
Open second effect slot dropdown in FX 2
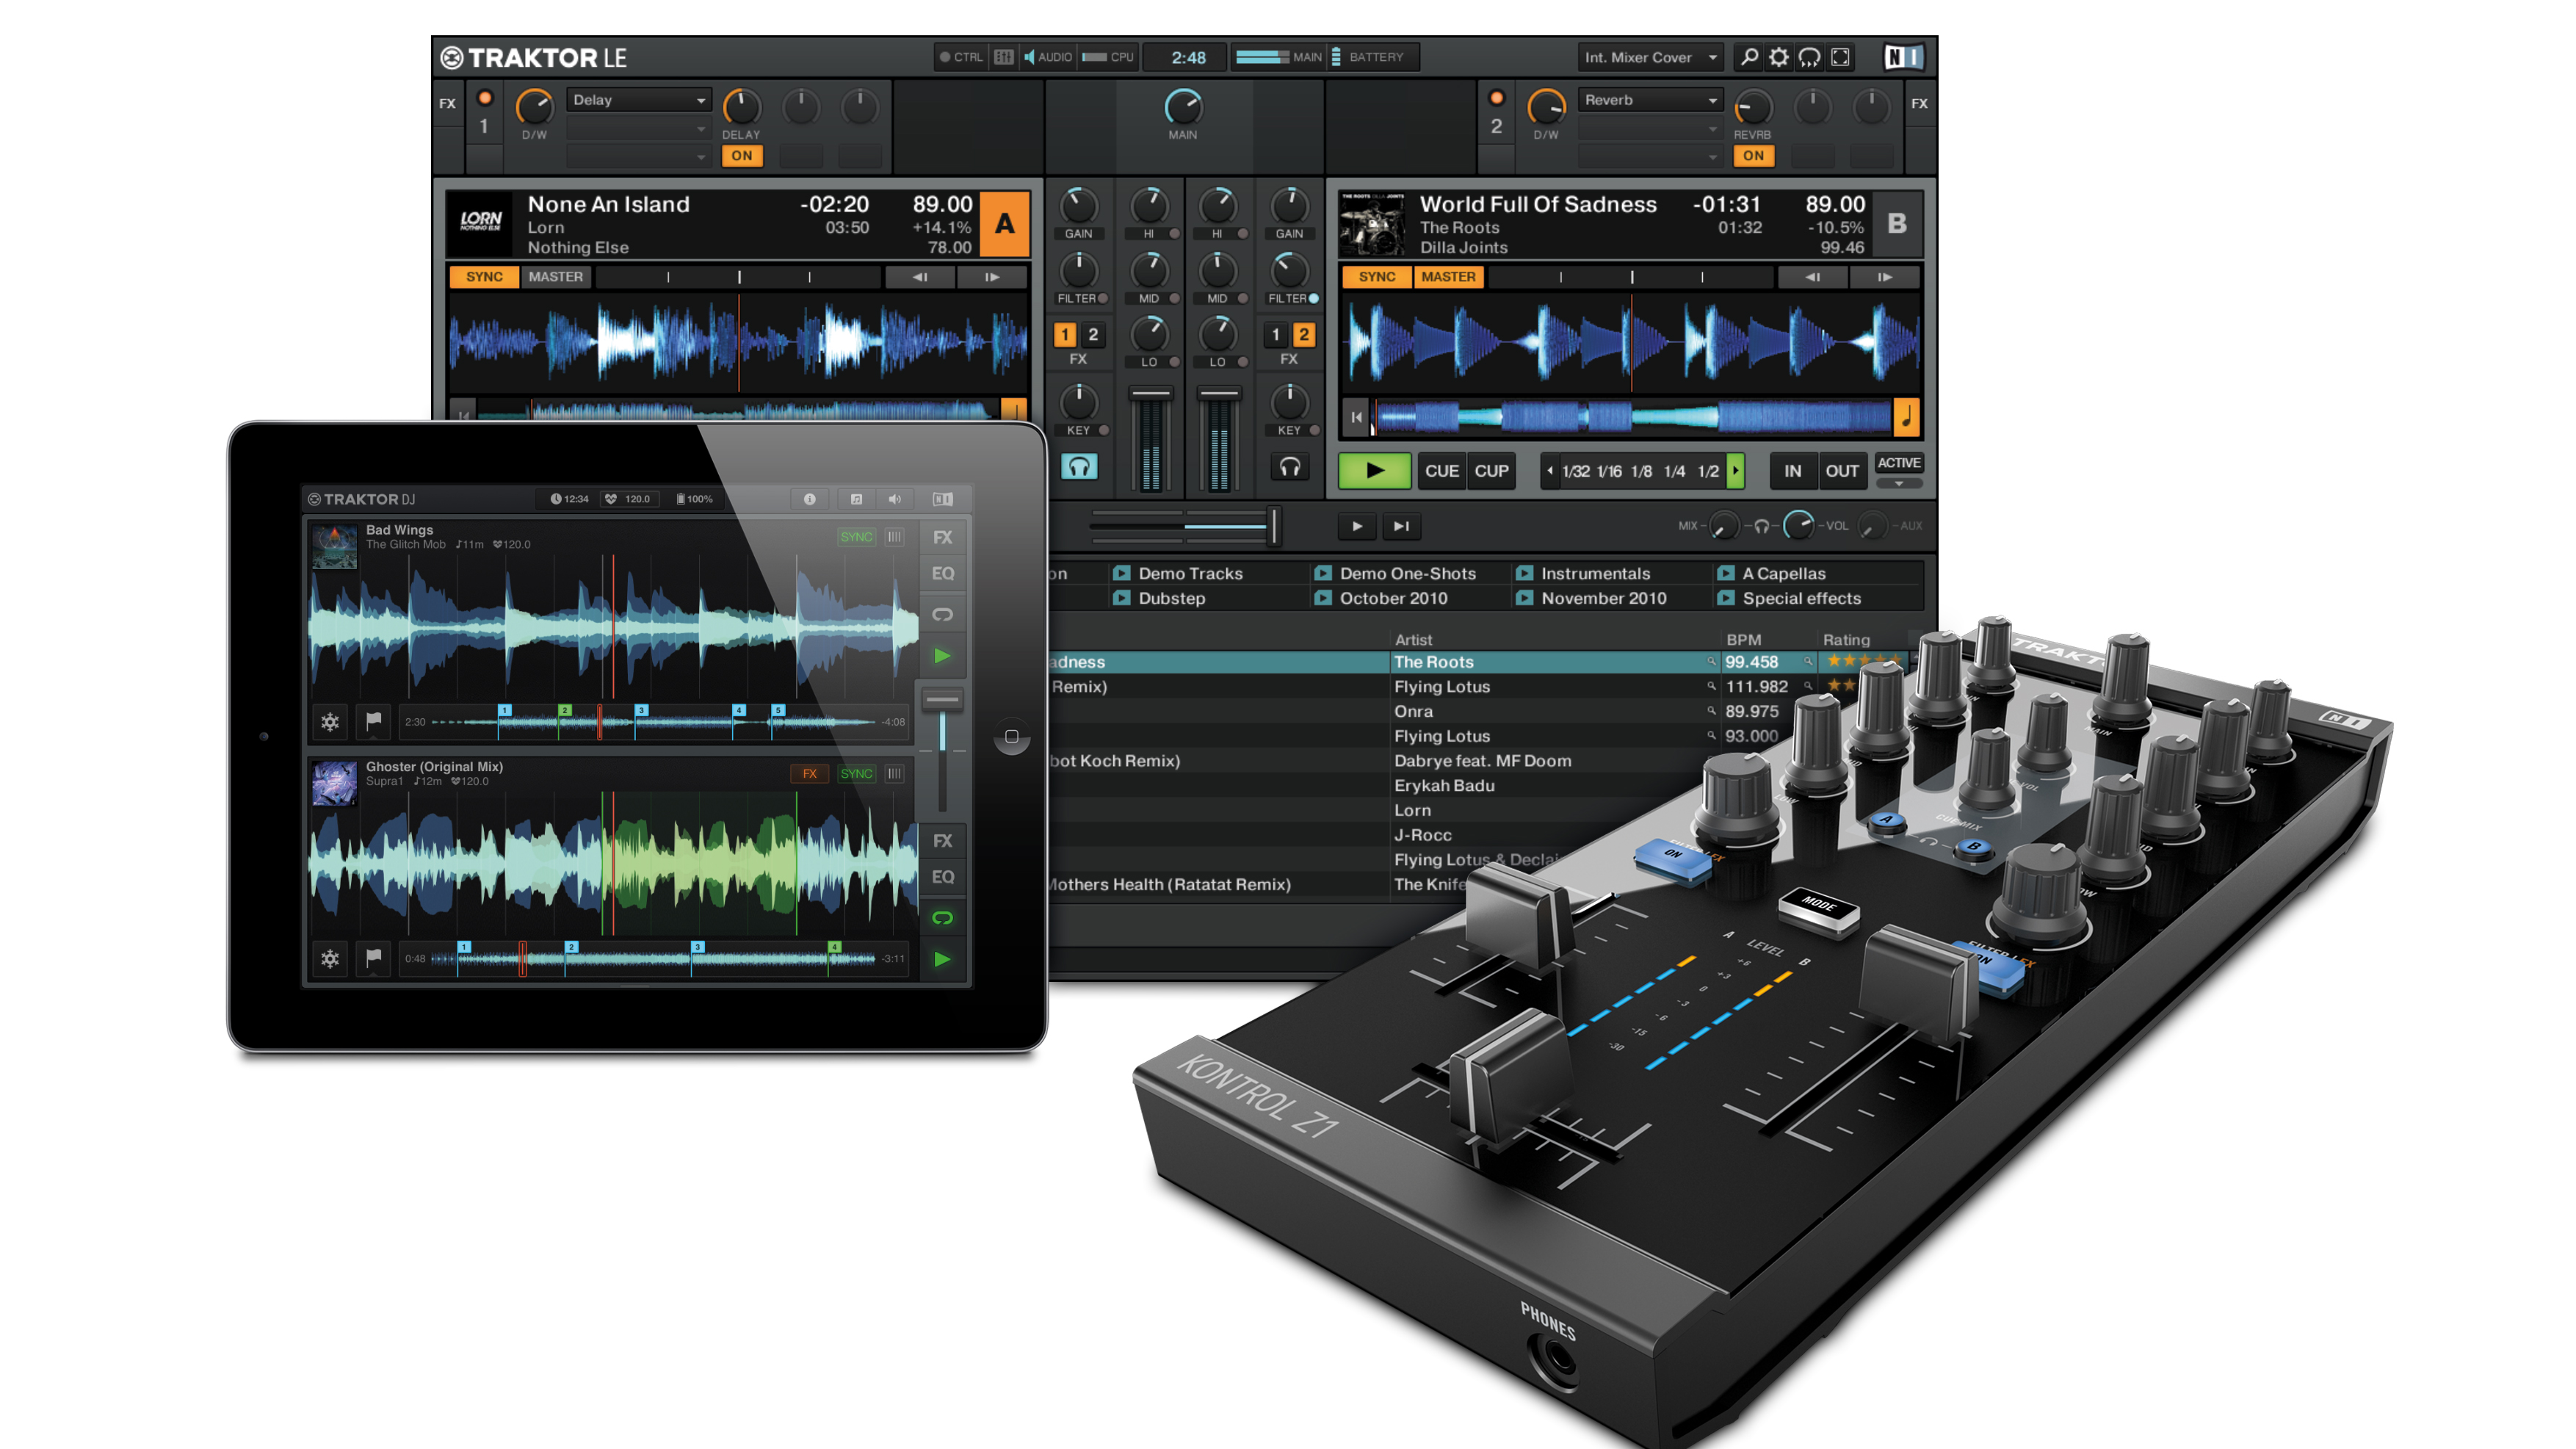coord(1651,130)
